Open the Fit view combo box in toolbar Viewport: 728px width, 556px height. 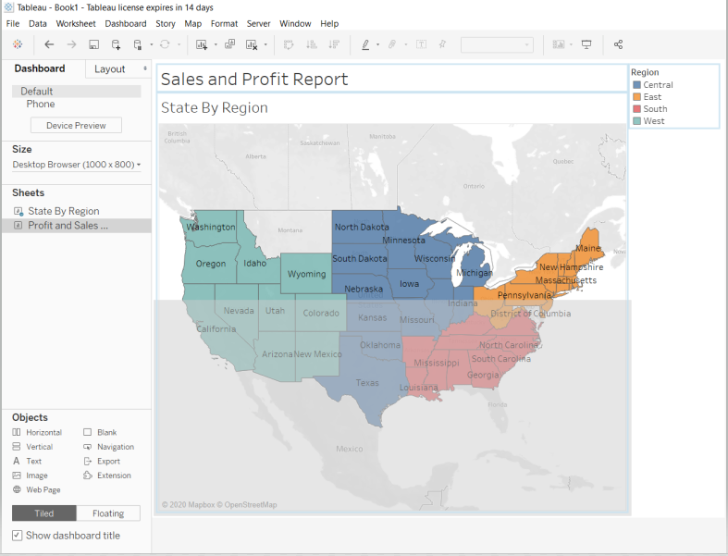497,44
